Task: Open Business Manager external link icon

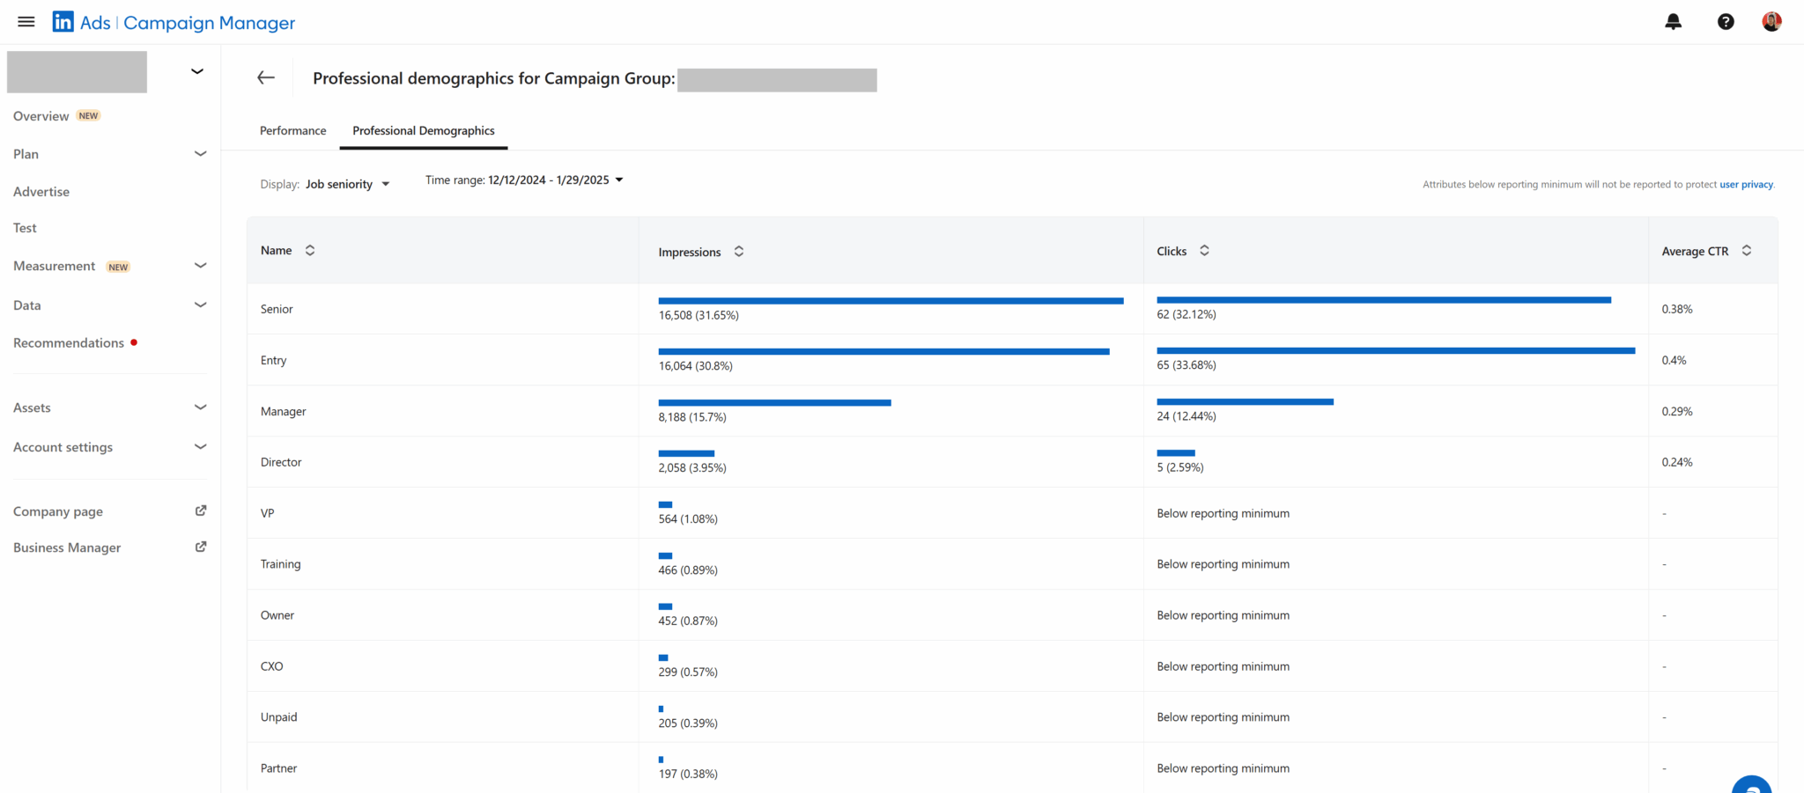Action: point(201,547)
